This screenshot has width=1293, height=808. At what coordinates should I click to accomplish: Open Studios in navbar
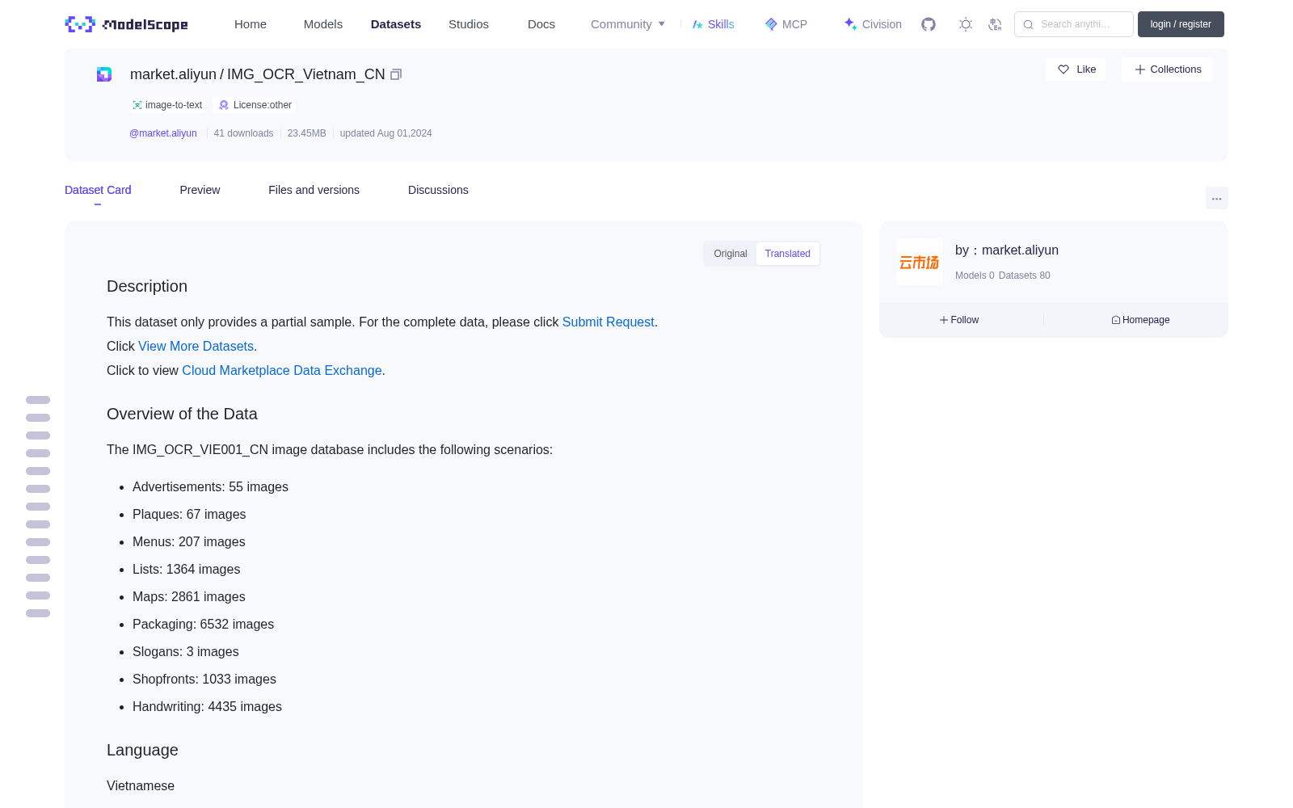click(469, 24)
